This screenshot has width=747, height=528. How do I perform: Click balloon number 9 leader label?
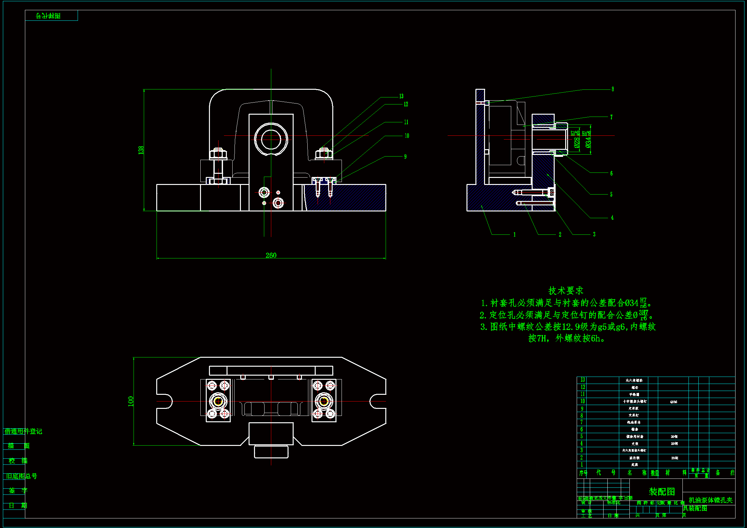coord(405,157)
